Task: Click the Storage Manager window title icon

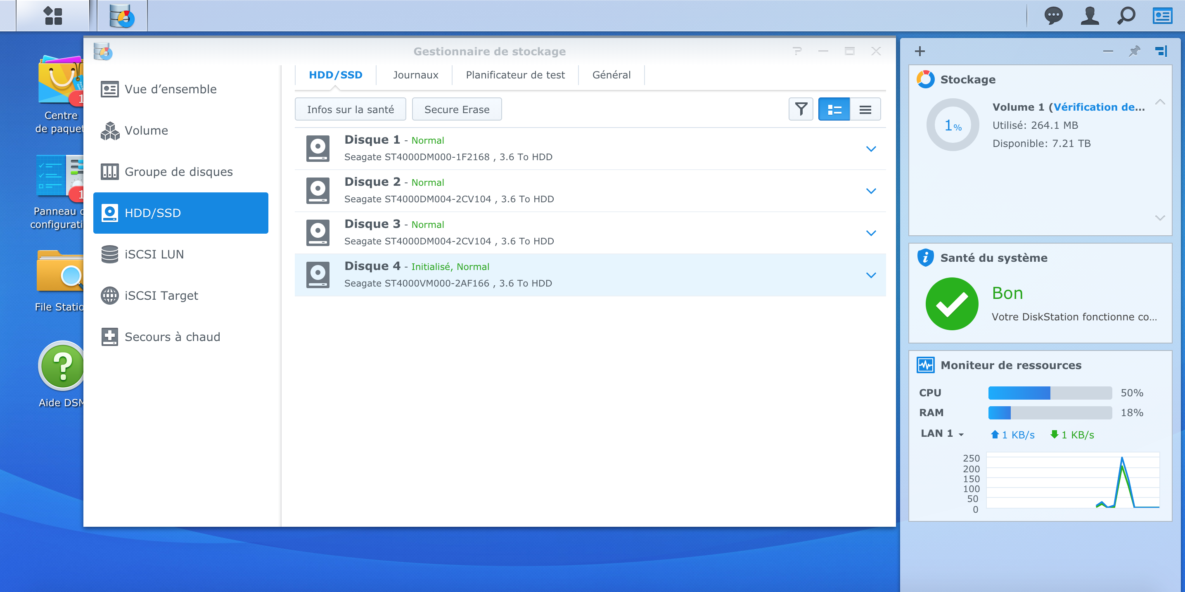Action: pos(102,51)
